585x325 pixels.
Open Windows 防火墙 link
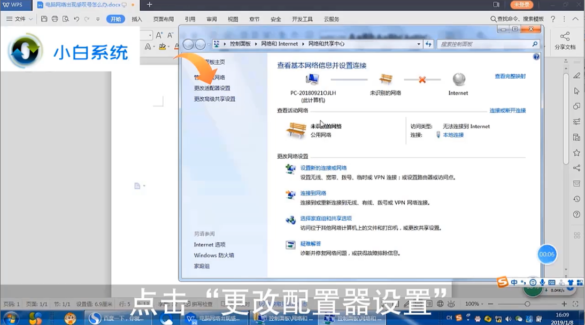pos(214,256)
